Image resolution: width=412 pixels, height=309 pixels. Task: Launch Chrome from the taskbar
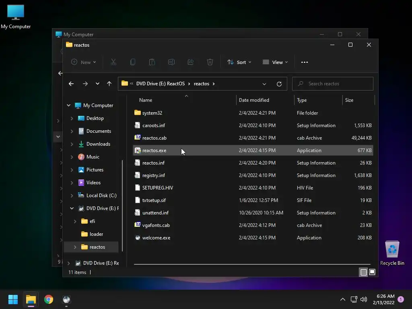pos(49,299)
